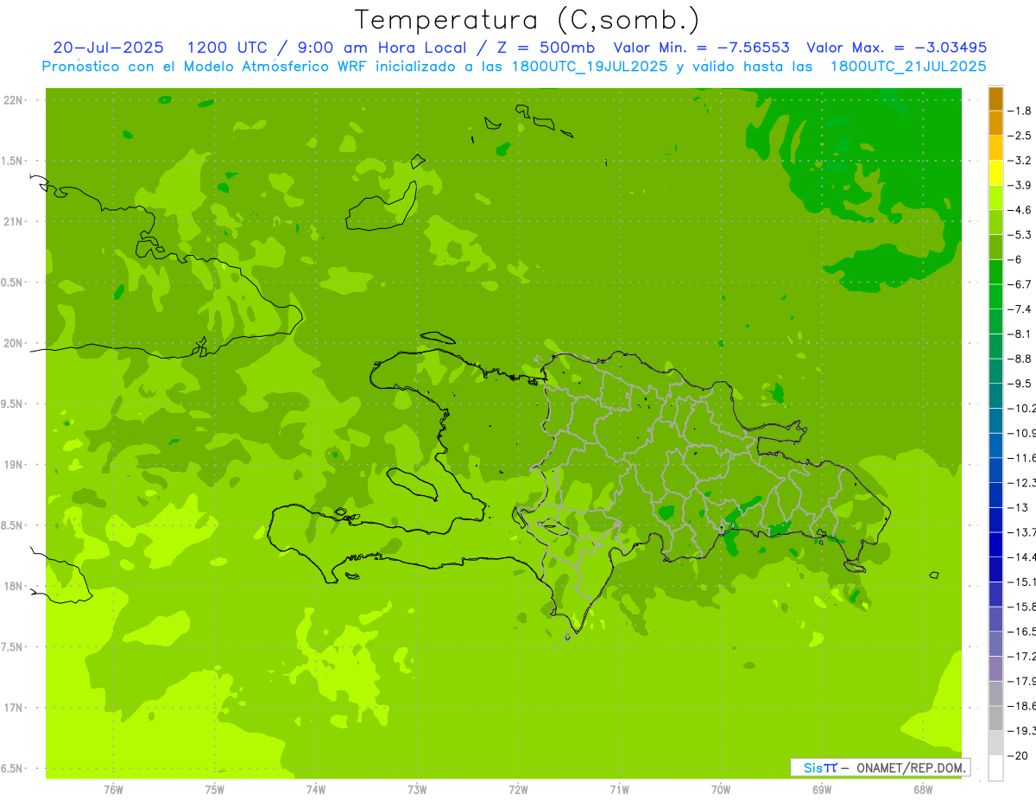
Task: Click the '72W' longitude label
Action: coord(518,789)
